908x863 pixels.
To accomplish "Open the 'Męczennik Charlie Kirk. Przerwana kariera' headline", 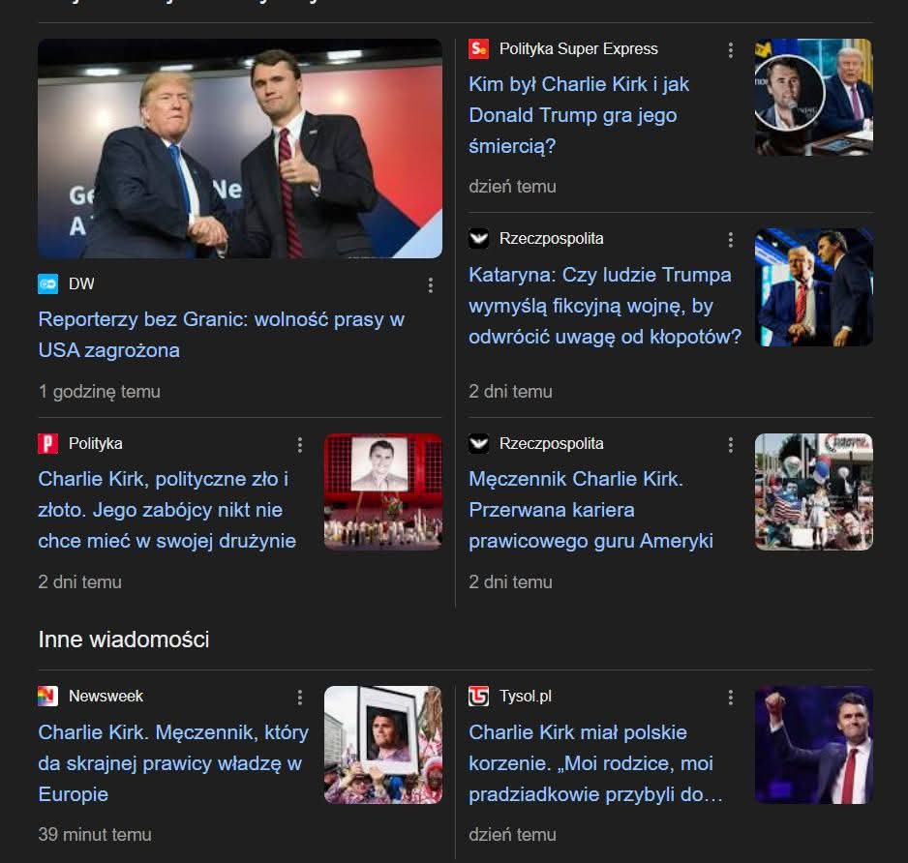I will click(x=590, y=510).
